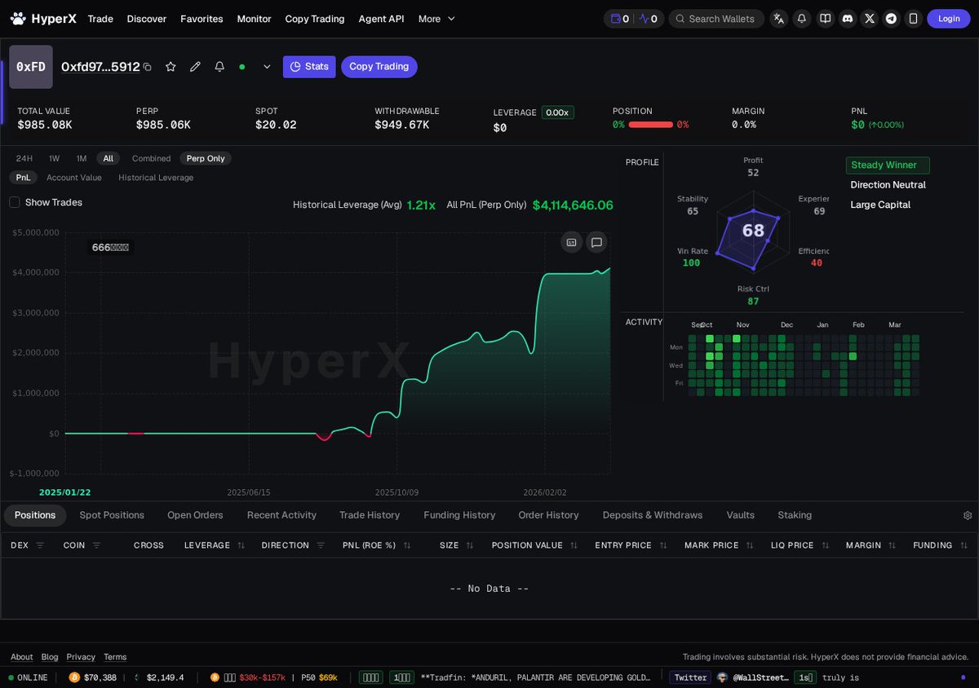Viewport: 979px width, 688px height.
Task: Open Copy Trading in the navbar
Action: pyautogui.click(x=315, y=19)
